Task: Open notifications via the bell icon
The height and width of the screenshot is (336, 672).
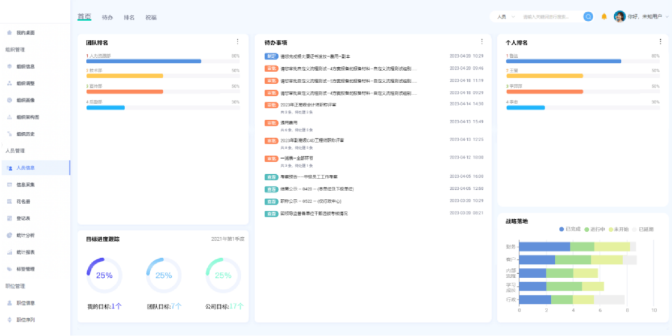Action: pos(604,17)
